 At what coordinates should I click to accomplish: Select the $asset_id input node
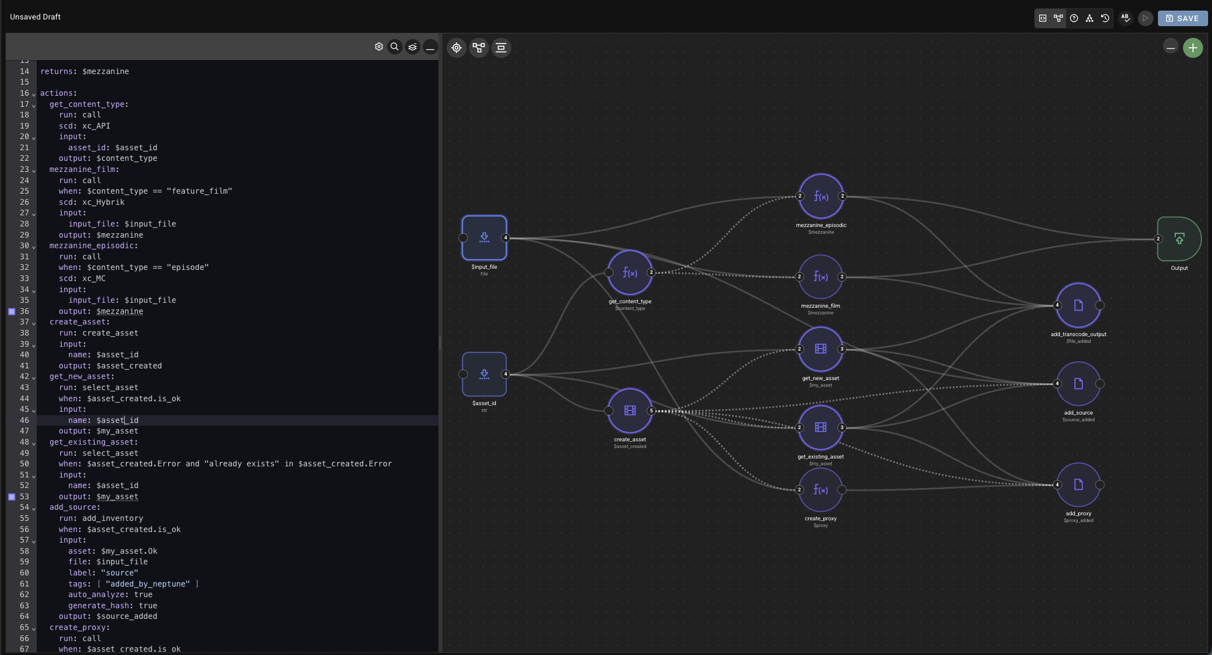pyautogui.click(x=484, y=374)
